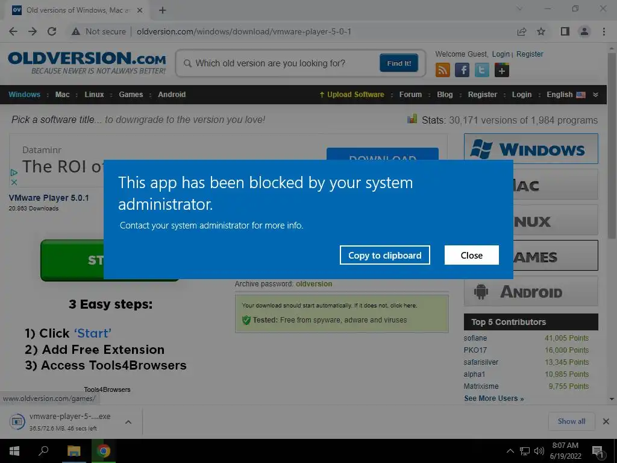The image size is (617, 463).
Task: Go forward with the browser arrow
Action: (x=33, y=31)
